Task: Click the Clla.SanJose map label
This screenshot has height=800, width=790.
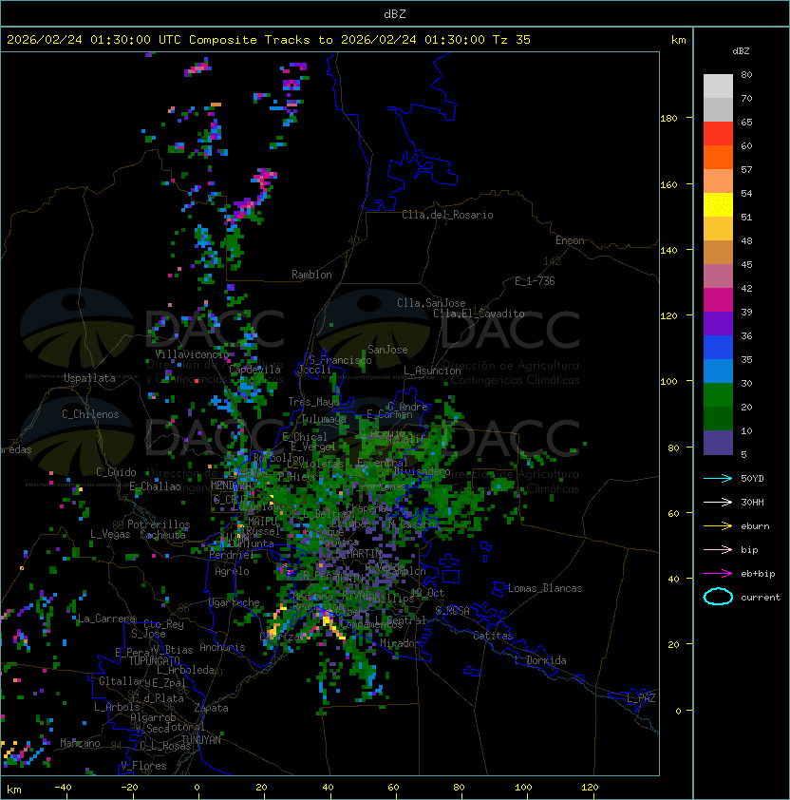Action: [431, 303]
